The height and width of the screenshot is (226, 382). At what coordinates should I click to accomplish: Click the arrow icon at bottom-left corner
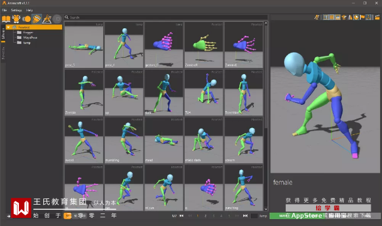(x=9, y=216)
